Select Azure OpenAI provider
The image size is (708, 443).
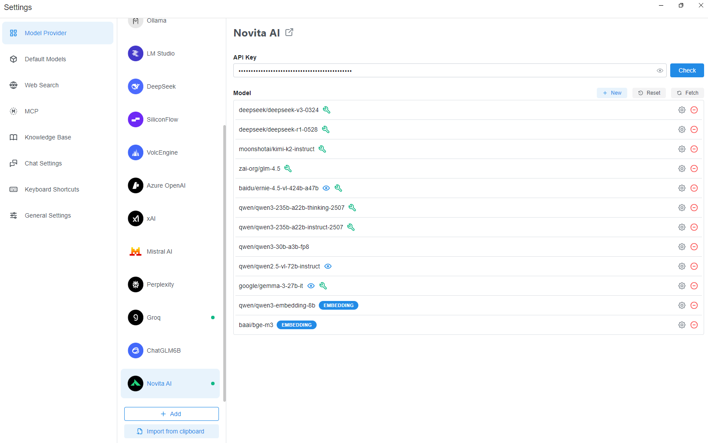pyautogui.click(x=170, y=185)
